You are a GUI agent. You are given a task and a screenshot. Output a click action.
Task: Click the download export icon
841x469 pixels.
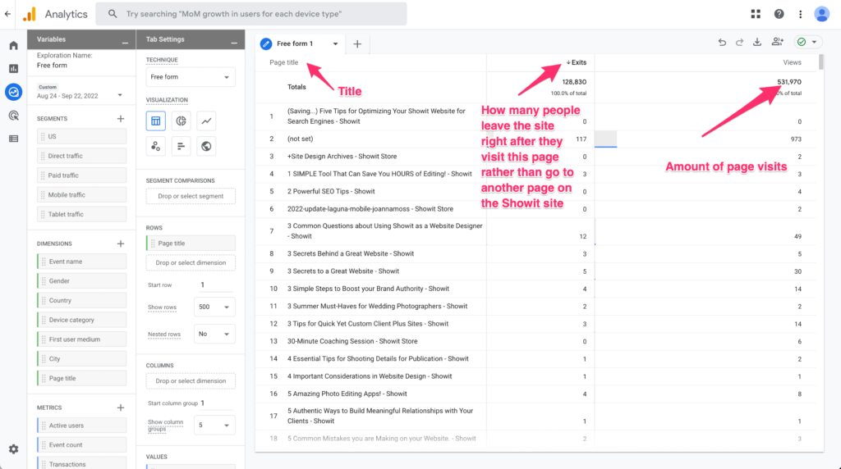pos(756,43)
